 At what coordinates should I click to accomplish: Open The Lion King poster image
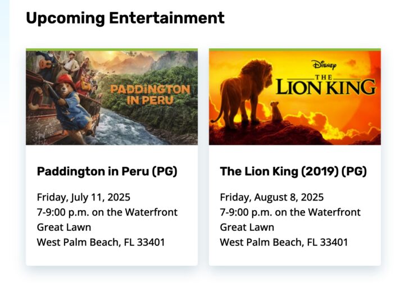tap(295, 98)
